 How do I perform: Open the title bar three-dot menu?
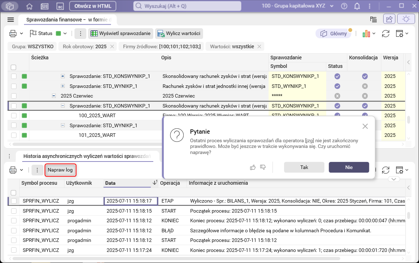coord(370,6)
